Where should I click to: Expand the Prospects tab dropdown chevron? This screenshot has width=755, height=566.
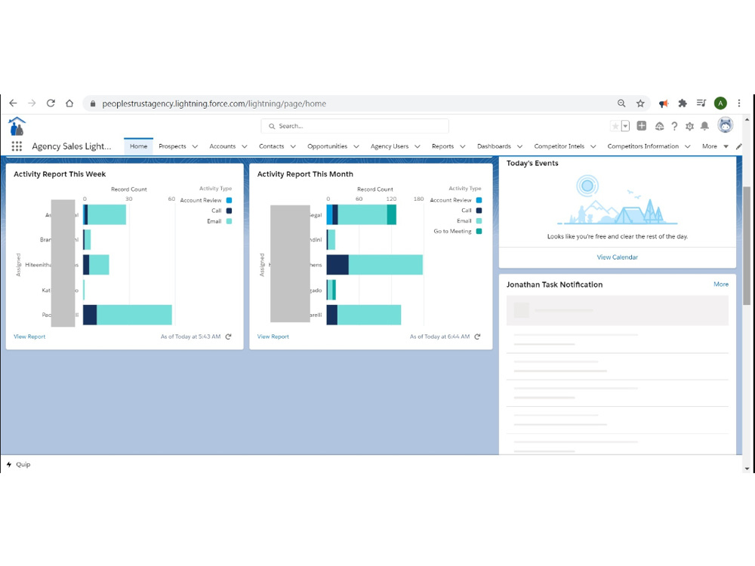[195, 147]
